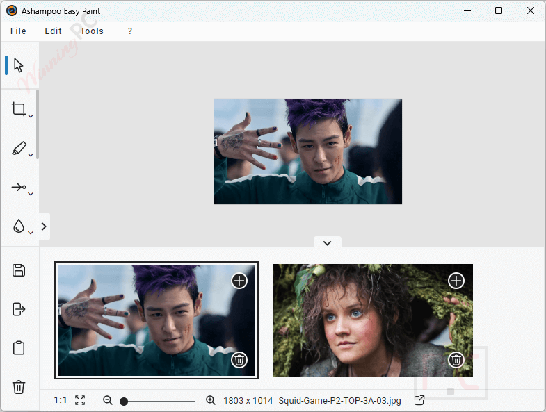The width and height of the screenshot is (546, 412).
Task: Select the curly-hair woman thumbnail
Action: coord(373,320)
